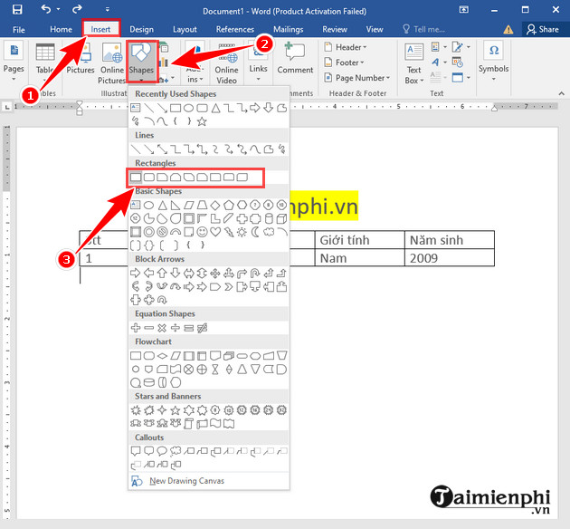The width and height of the screenshot is (570, 529).
Task: Click the Shapes button
Action: tap(141, 62)
